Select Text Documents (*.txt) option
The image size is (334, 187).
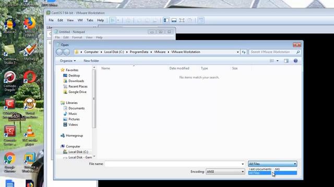(x=272, y=169)
